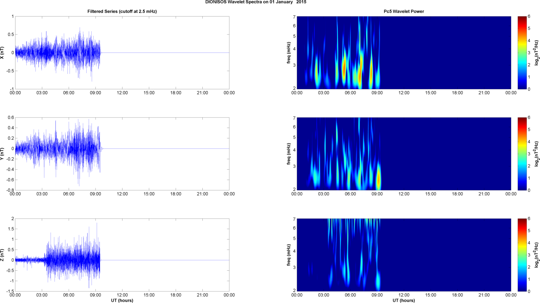Viewport: 540px width, 303px height.
Task: Select the Filtered Series cutoff title text
Action: tap(122, 11)
